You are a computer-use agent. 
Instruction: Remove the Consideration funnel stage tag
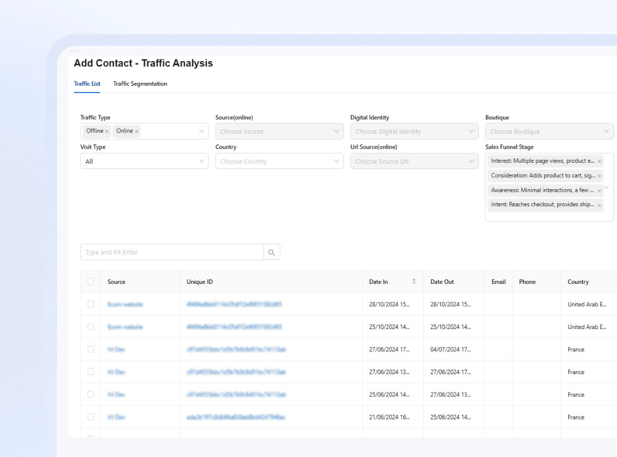599,176
